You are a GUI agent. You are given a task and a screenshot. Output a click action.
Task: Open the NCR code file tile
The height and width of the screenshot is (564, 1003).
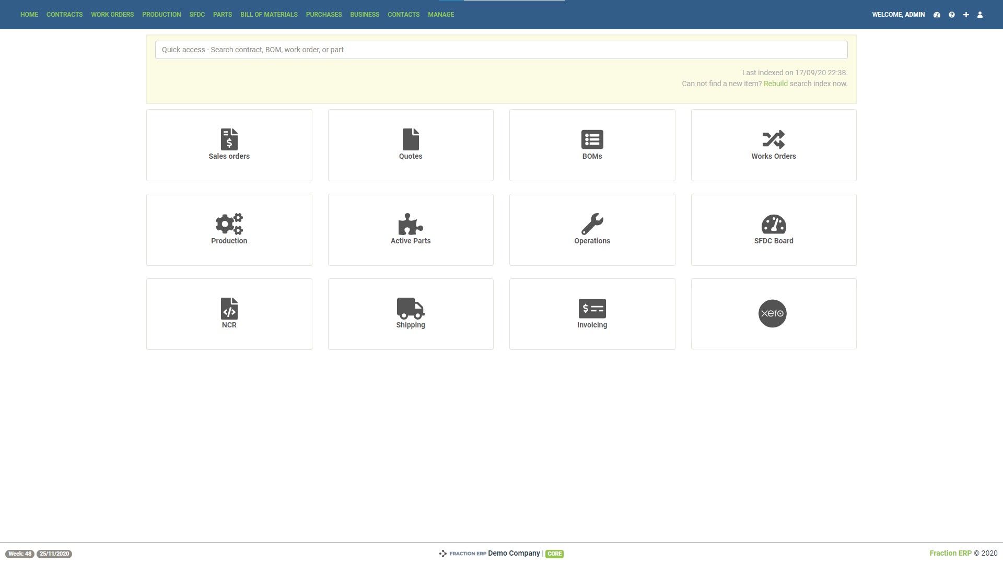tap(229, 313)
